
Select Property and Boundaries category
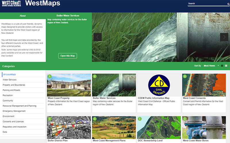tap(23, 85)
